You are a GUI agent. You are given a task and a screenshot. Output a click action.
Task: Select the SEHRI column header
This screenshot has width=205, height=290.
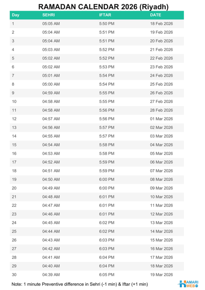tap(49, 15)
